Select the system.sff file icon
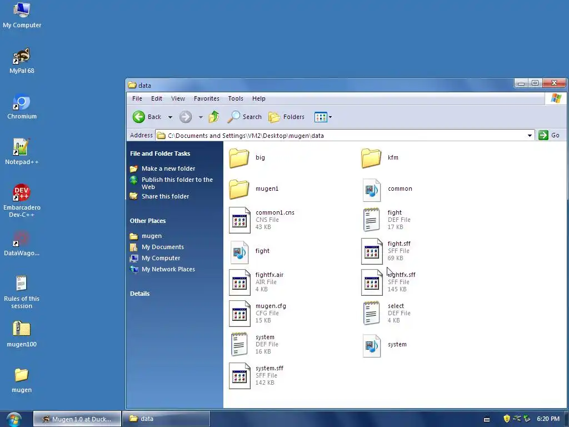This screenshot has height=427, width=569. point(239,376)
